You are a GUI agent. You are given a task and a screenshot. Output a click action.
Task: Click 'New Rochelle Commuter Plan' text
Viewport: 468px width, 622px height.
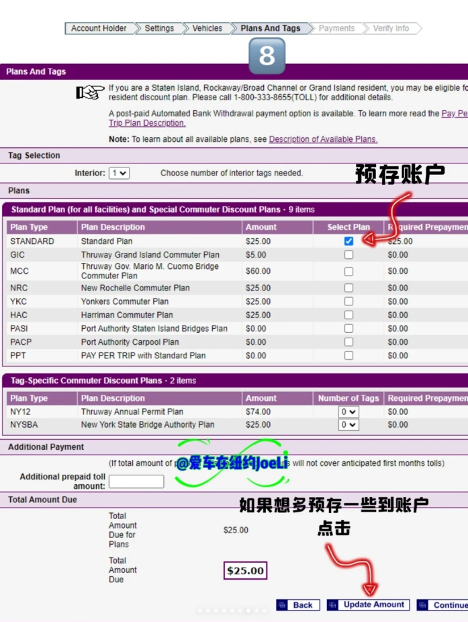click(136, 288)
